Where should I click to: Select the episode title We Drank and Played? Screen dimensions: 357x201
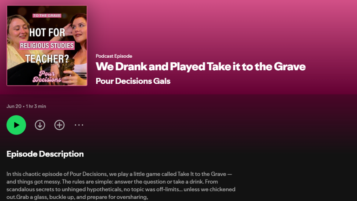click(x=201, y=67)
